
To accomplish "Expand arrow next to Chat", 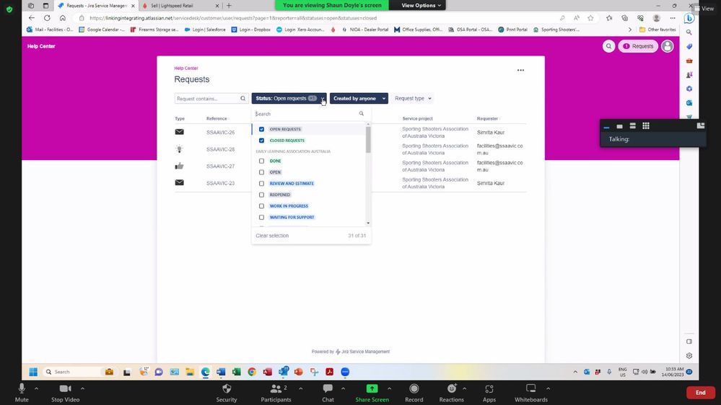I will [343, 388].
